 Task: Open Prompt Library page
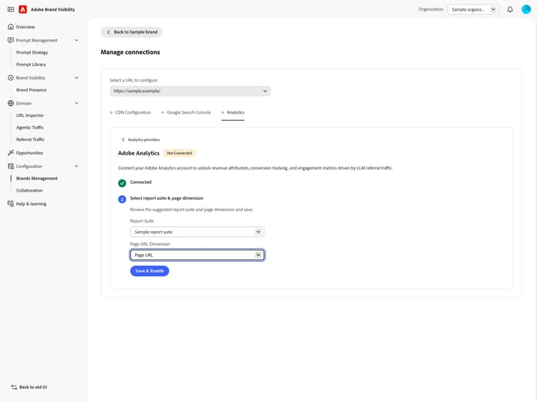click(x=32, y=64)
